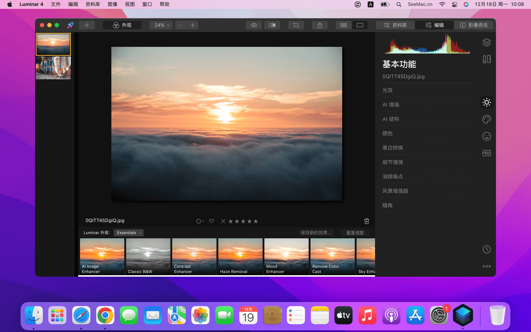531x332 pixels.
Task: Click the 重置调整 button
Action: tap(355, 233)
